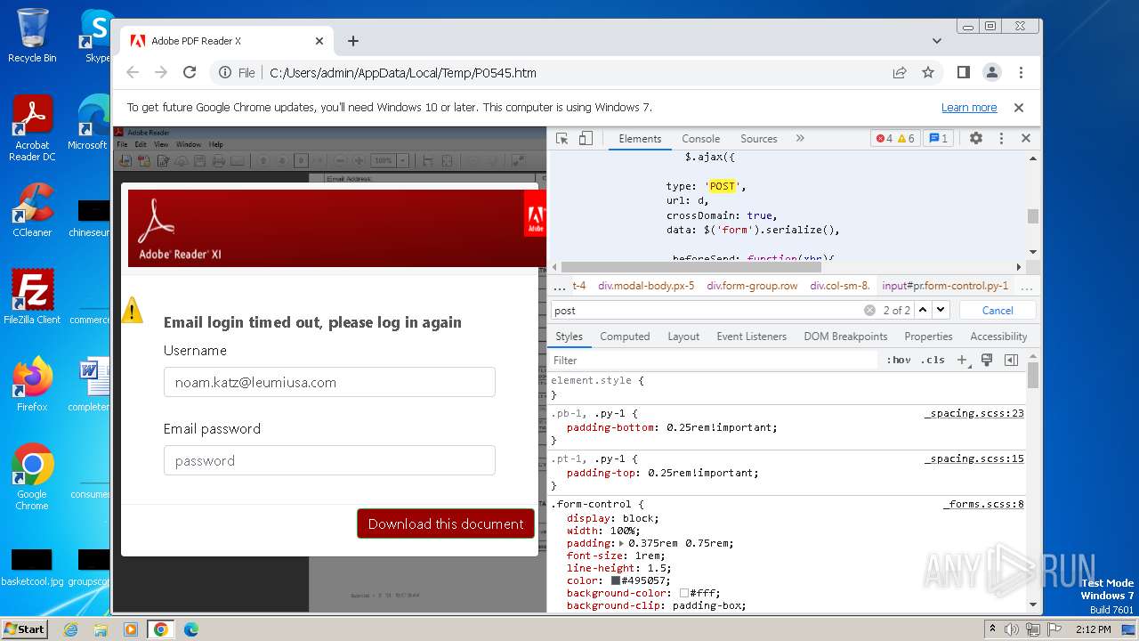Open the issues counter showing 1
The image size is (1139, 641).
click(x=938, y=138)
